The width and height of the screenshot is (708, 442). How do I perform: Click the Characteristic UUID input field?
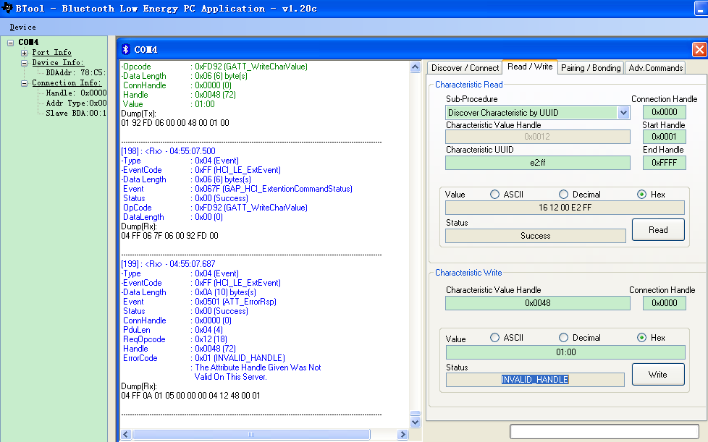537,163
